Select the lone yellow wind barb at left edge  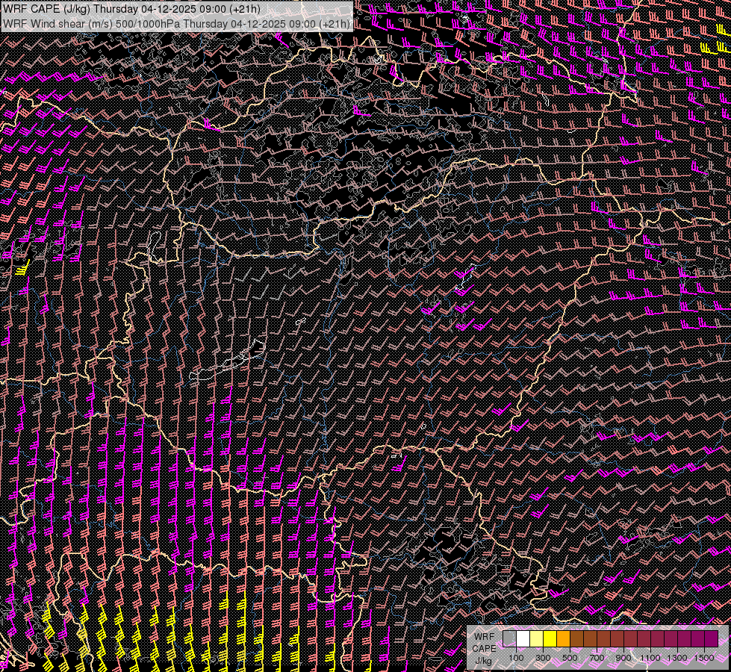[x=22, y=267]
